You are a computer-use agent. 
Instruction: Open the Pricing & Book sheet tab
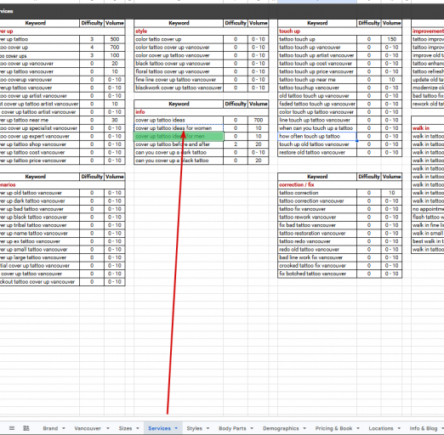coord(333,428)
